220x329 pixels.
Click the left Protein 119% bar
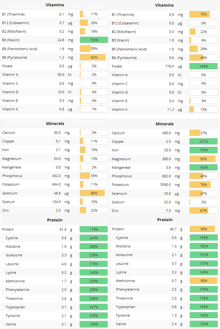click(94, 229)
